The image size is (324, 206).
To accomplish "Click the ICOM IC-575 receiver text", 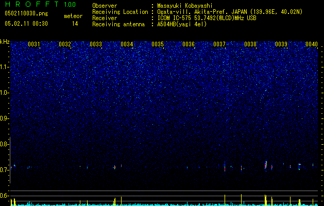I will coord(207,18).
